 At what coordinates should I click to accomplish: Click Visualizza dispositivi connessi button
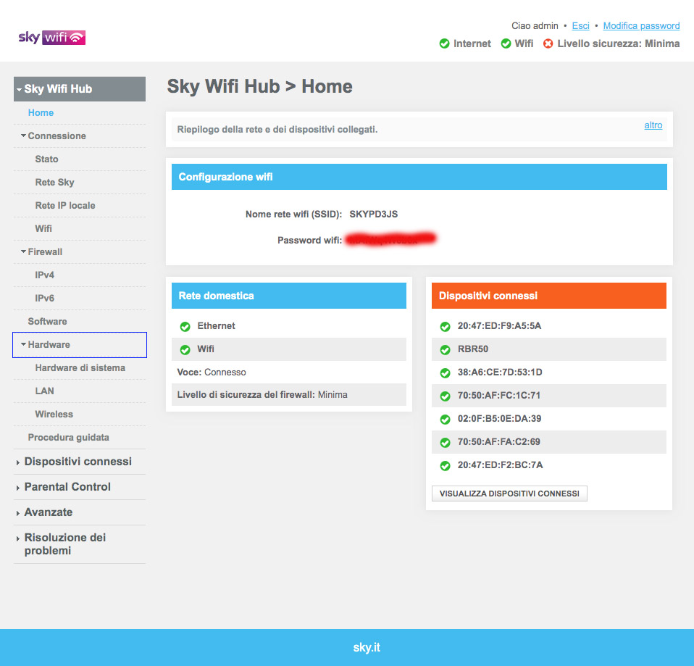click(509, 494)
